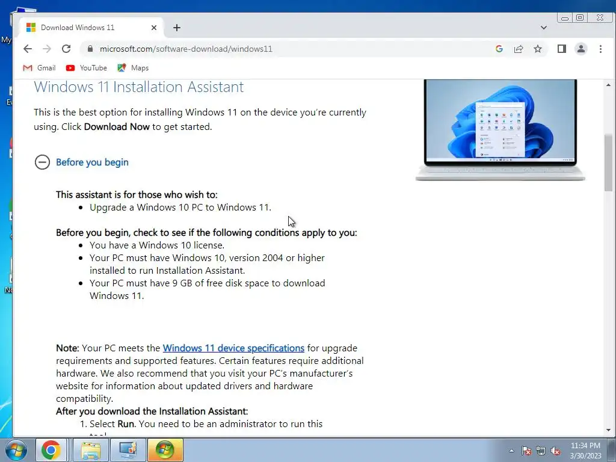Screen dimensions: 616x462
Task: Open the tab search dropdown arrow
Action: [544, 28]
